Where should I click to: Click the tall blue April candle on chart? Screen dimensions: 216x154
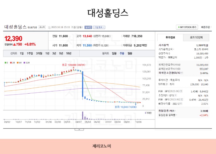82,84
